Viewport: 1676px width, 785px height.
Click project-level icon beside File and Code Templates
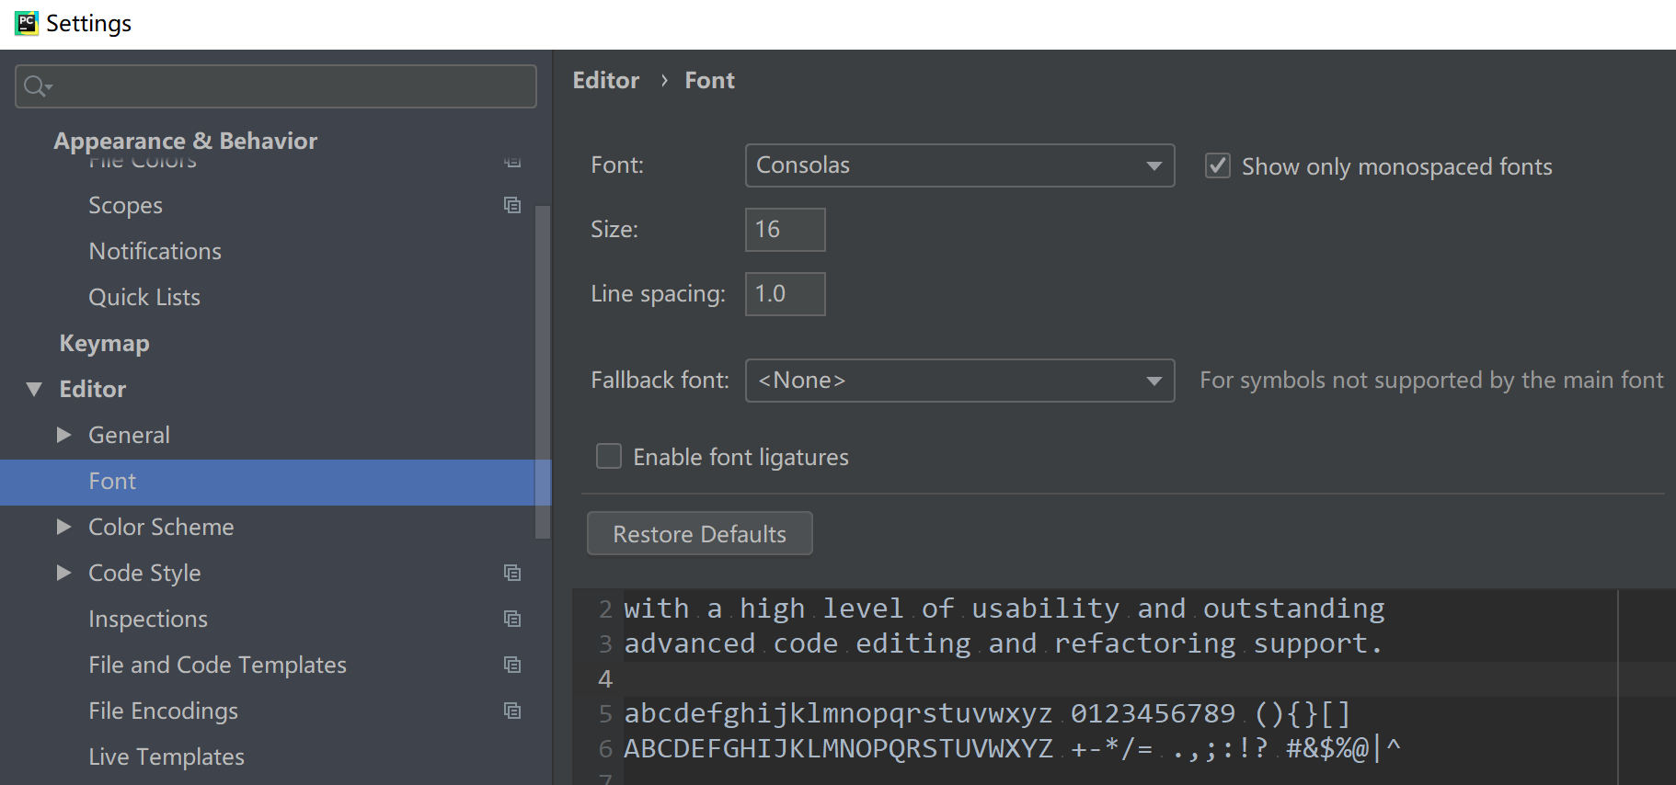coord(512,665)
